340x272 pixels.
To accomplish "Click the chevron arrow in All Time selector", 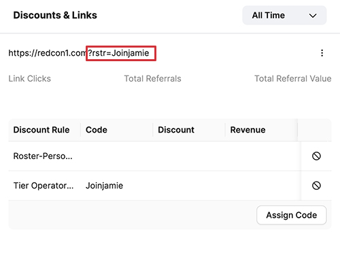I will tap(313, 16).
